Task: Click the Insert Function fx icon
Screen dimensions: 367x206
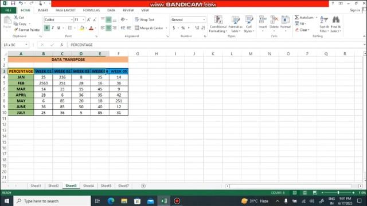Action: coord(61,45)
